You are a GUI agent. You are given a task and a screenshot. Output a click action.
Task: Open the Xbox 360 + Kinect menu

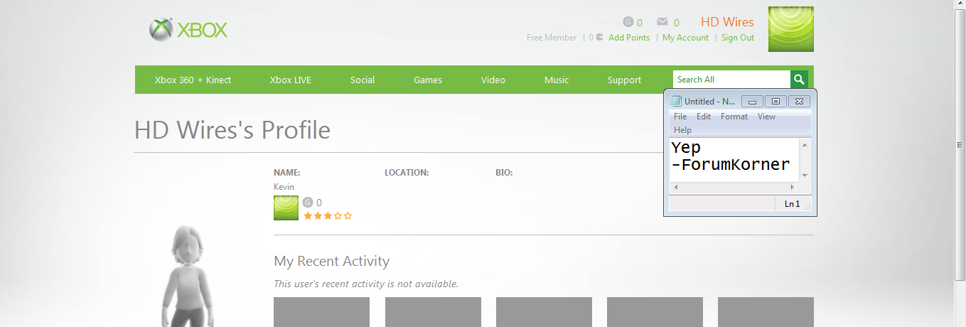pyautogui.click(x=193, y=80)
